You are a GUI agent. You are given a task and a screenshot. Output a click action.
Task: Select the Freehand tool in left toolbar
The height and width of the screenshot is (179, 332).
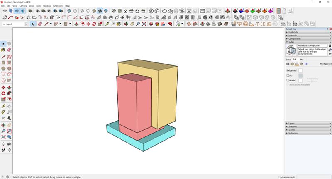pos(9,57)
